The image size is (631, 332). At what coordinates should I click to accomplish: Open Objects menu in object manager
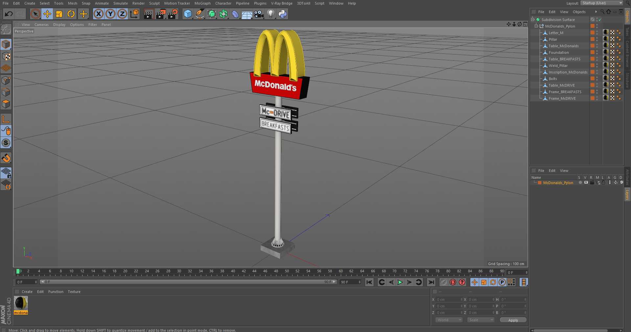click(579, 12)
